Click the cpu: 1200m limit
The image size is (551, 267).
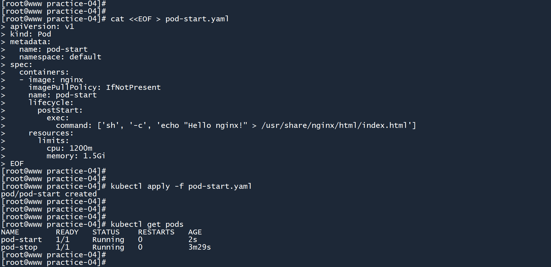click(69, 148)
